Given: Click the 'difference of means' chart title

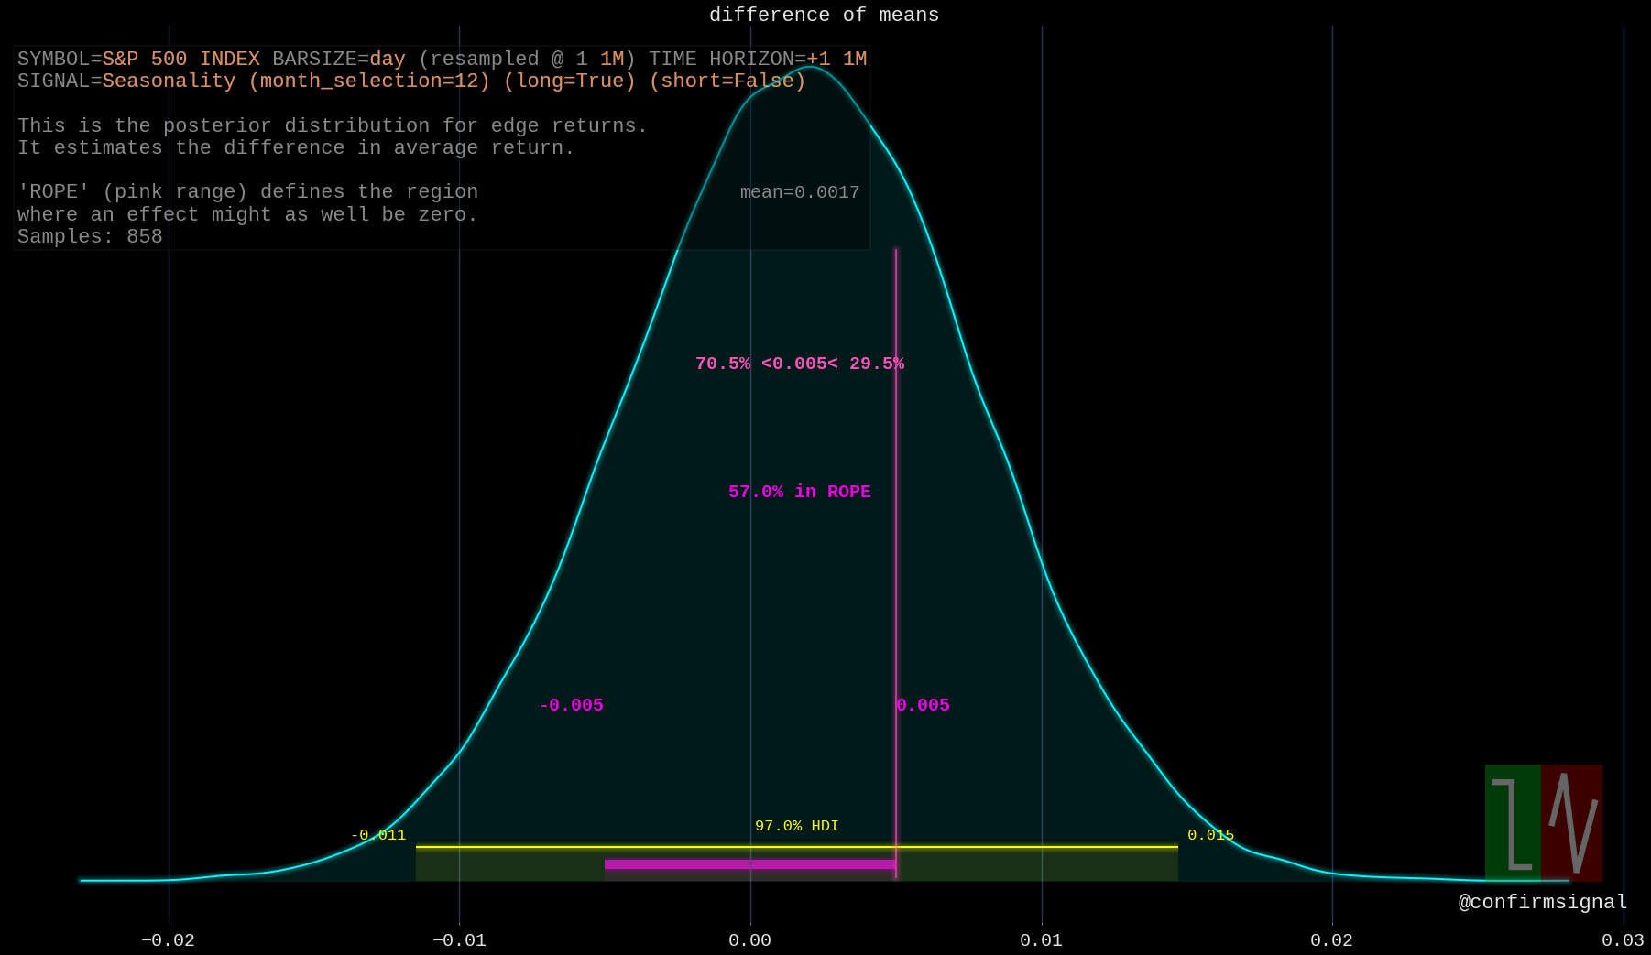Looking at the screenshot, I should 824,16.
